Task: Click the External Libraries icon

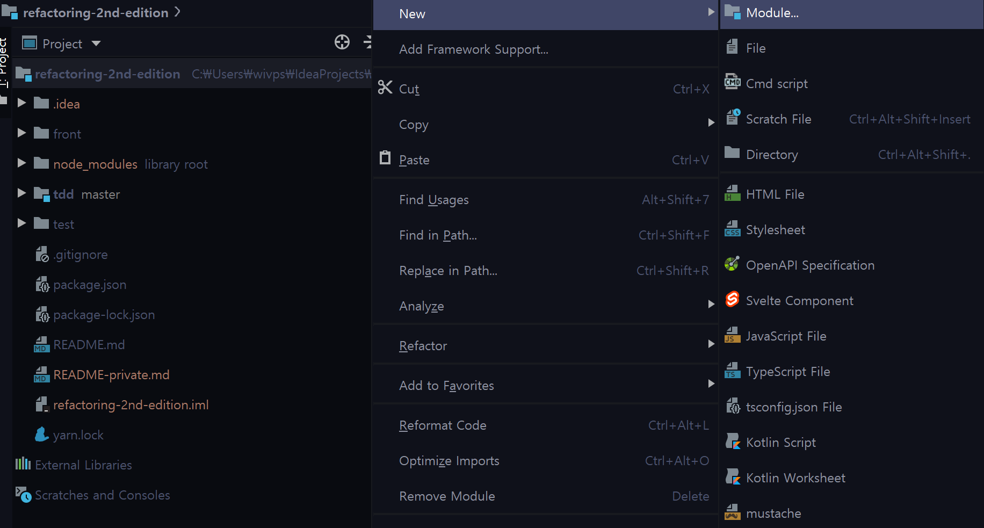Action: [x=23, y=464]
